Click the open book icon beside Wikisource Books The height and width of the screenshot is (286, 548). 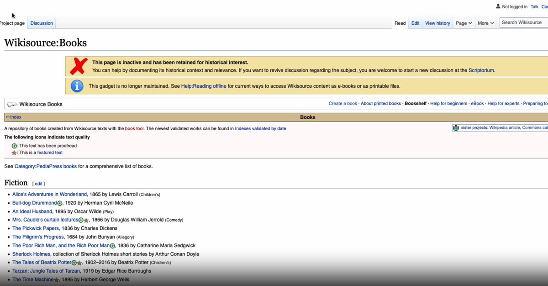12,104
